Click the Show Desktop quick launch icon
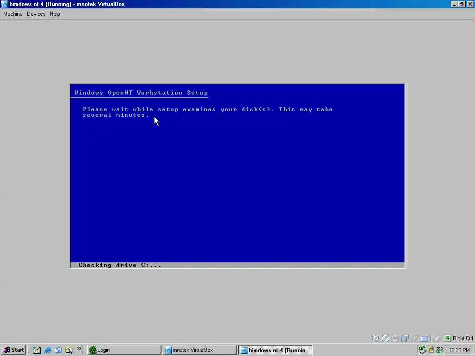The image size is (475, 356). (x=37, y=350)
